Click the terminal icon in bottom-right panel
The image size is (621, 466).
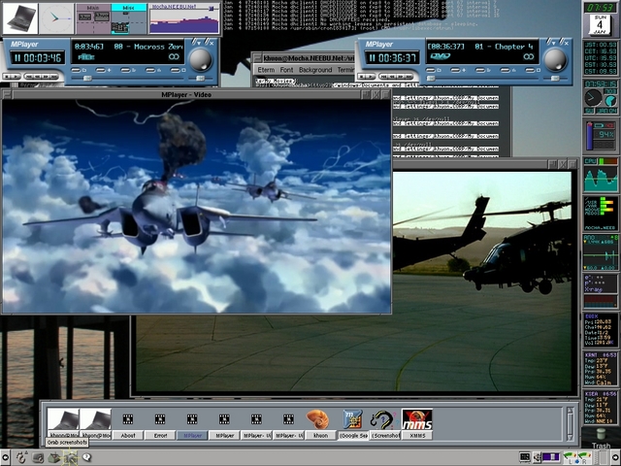(x=525, y=457)
